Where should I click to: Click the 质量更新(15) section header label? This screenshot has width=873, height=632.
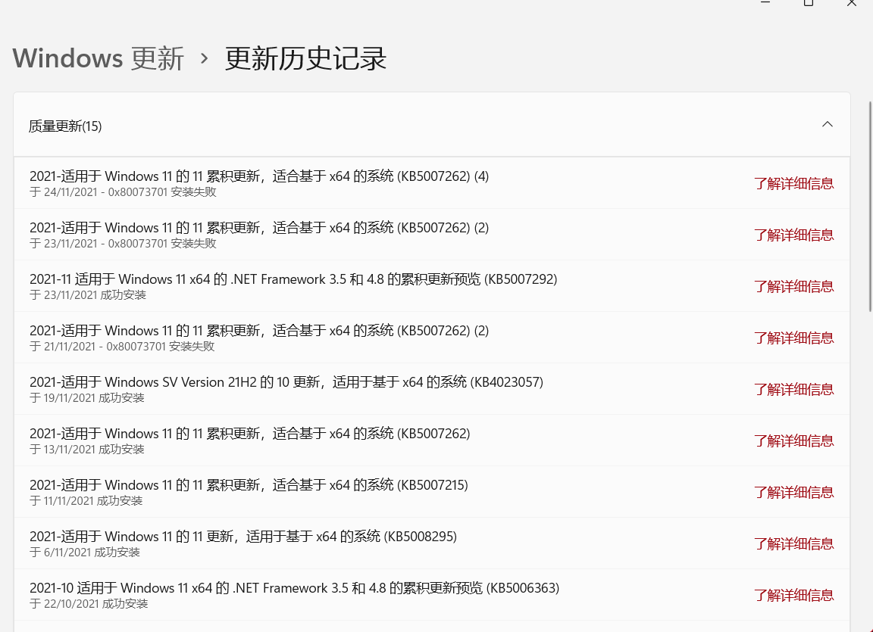[x=65, y=126]
